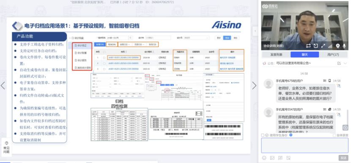
Task: Click the blue 查询 button on slide
Action: tap(227, 38)
